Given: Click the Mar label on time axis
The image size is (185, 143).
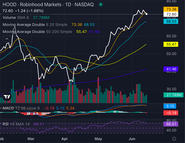Looking at the screenshot, I should coord(31,139).
